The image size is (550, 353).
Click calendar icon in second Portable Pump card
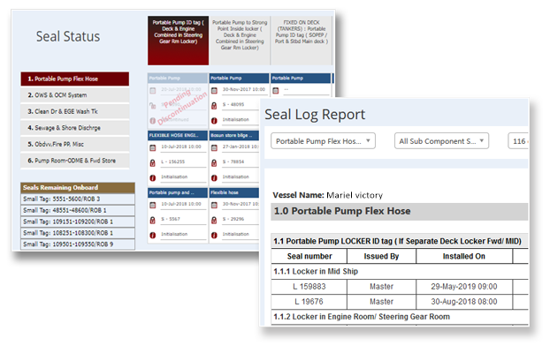pos(215,89)
